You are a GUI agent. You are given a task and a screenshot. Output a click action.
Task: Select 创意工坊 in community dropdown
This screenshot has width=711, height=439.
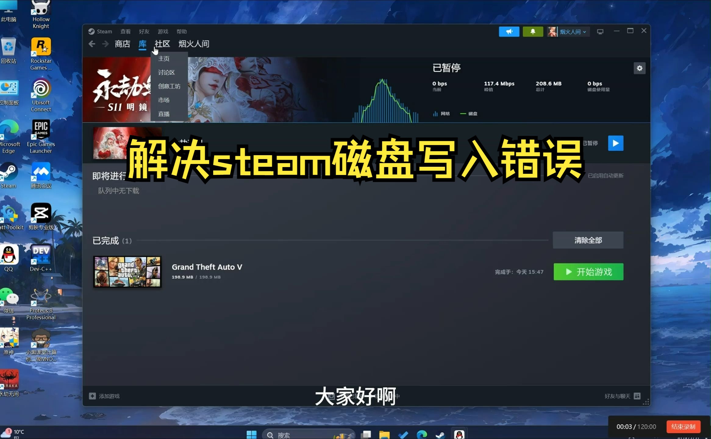coord(169,86)
